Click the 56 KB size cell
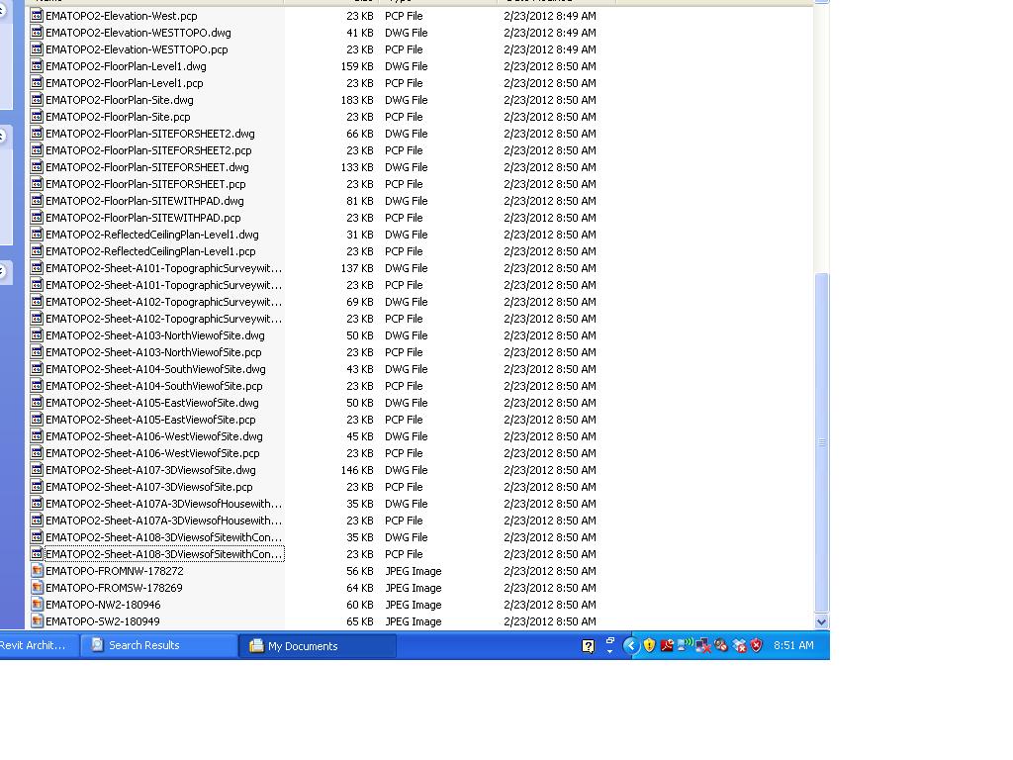The width and height of the screenshot is (1013, 760). pos(360,571)
